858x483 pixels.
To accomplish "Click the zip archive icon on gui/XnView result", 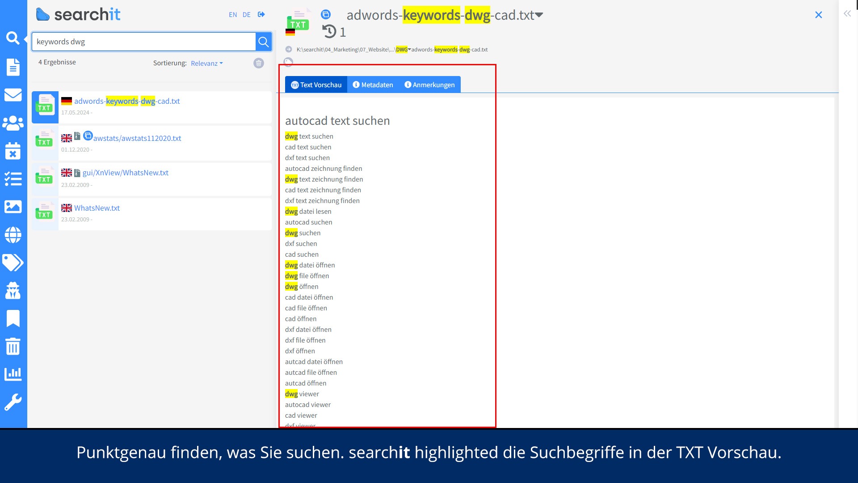I will coord(77,173).
